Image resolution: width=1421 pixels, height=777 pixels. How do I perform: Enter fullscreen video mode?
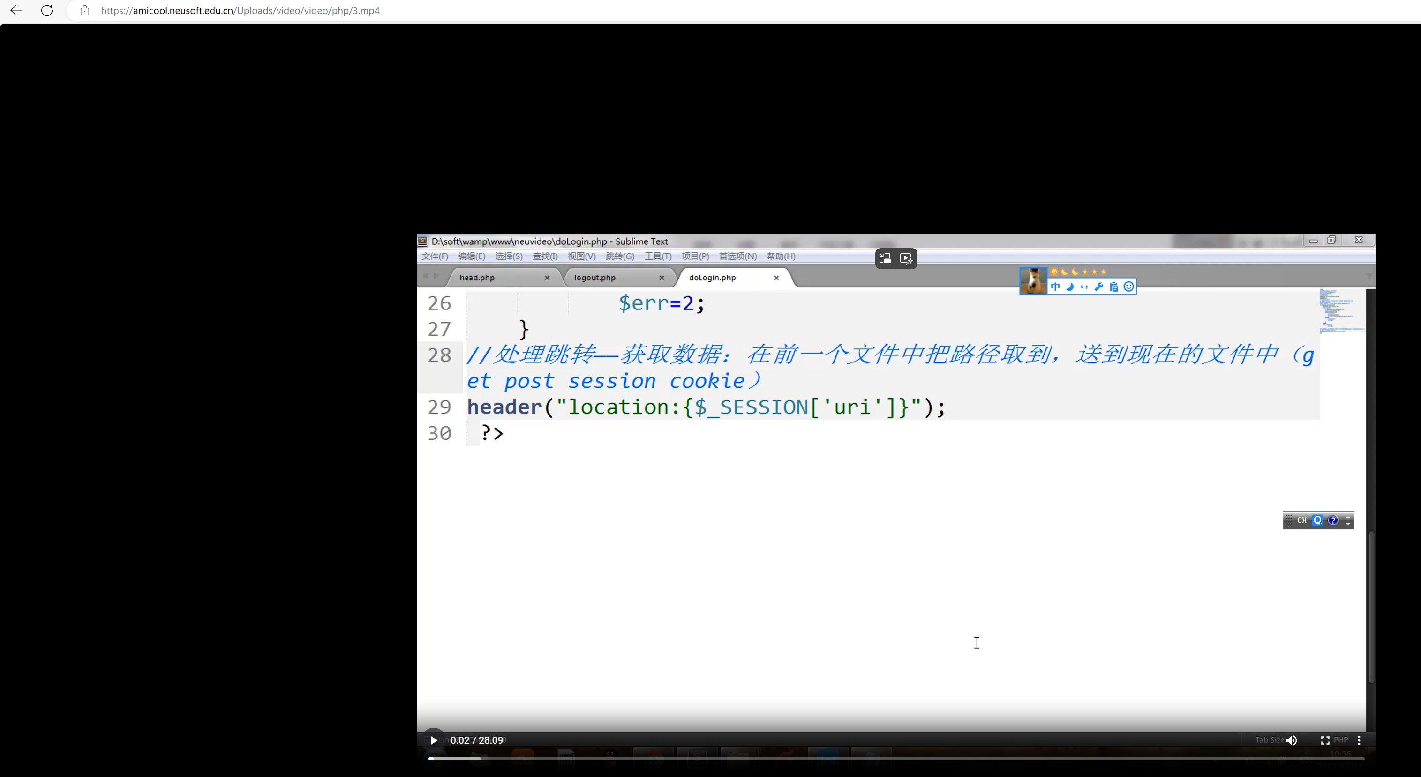point(1325,740)
